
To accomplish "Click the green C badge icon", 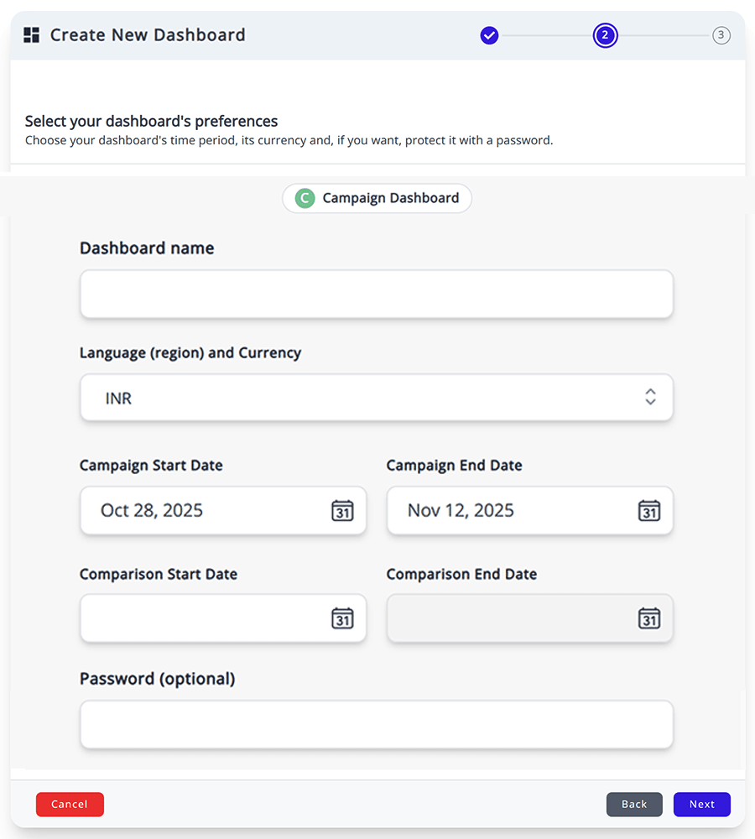I will point(304,198).
